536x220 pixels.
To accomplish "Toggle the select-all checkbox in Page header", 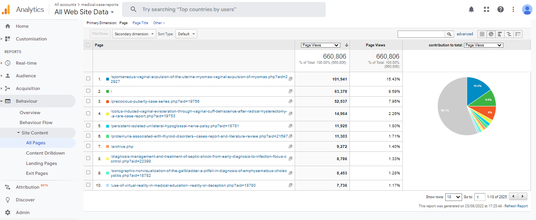I will (88, 45).
